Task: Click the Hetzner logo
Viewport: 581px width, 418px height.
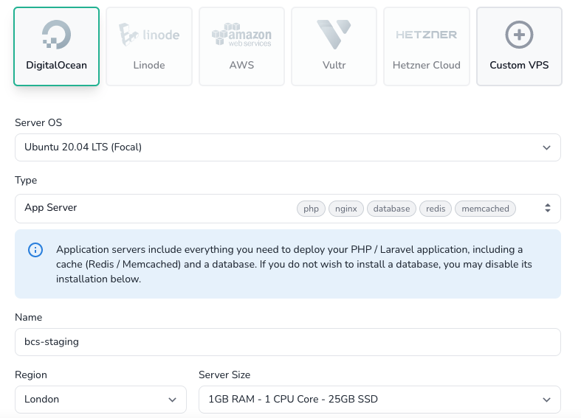Action: (426, 35)
